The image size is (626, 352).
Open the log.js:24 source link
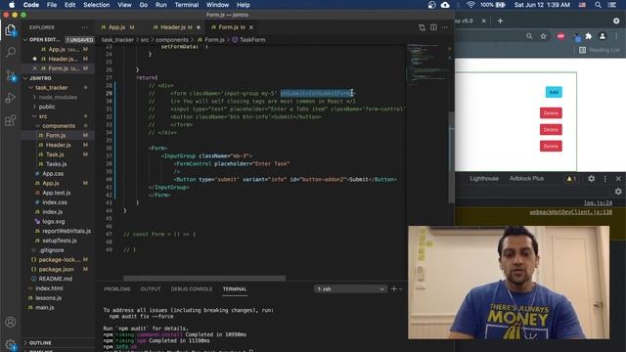598,202
